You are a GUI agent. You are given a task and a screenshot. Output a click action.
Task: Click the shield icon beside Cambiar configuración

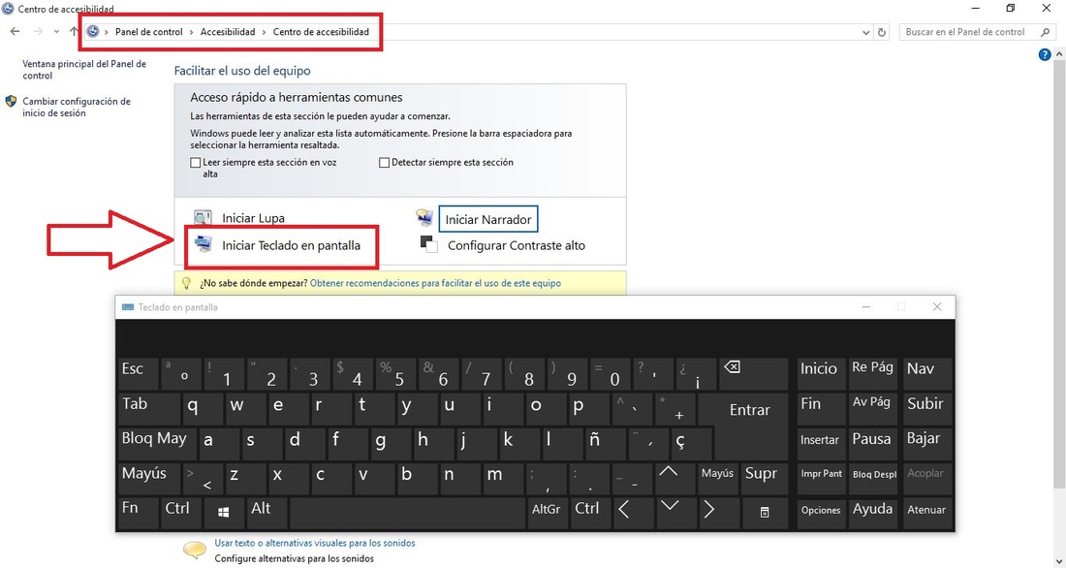(x=11, y=102)
